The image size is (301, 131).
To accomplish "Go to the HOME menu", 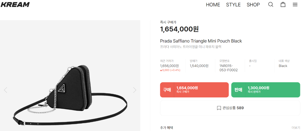I will click(213, 5).
